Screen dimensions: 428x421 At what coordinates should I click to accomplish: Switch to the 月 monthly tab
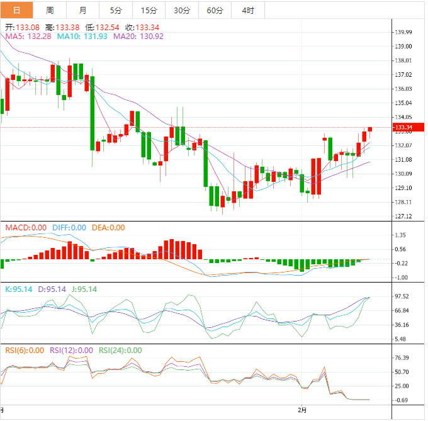point(82,10)
